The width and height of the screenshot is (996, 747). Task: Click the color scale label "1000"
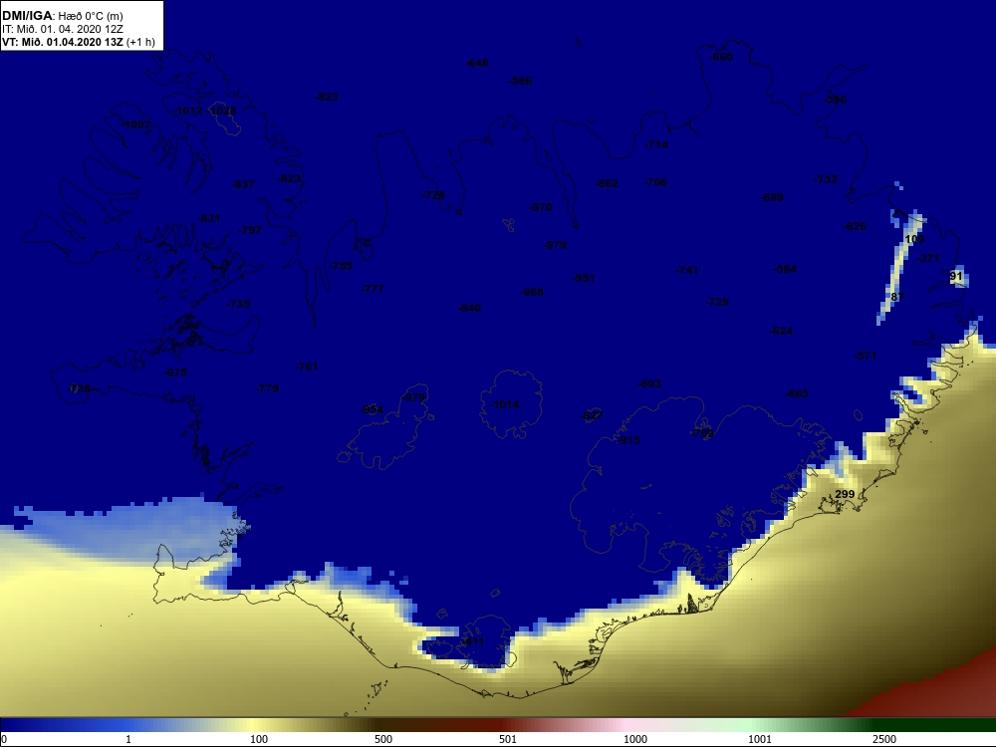635,739
